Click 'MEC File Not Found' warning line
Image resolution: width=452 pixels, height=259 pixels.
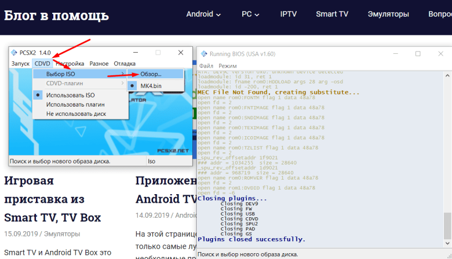tap(279, 92)
